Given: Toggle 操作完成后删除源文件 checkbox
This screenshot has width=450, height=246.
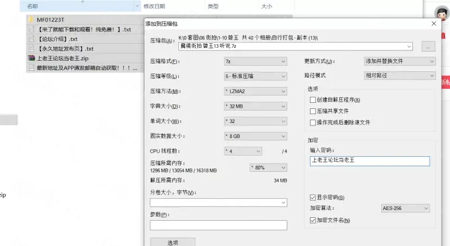Looking at the screenshot, I should (313, 122).
